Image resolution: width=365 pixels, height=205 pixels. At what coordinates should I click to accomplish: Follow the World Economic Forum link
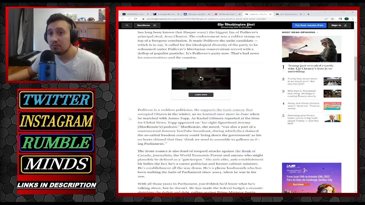[201, 155]
